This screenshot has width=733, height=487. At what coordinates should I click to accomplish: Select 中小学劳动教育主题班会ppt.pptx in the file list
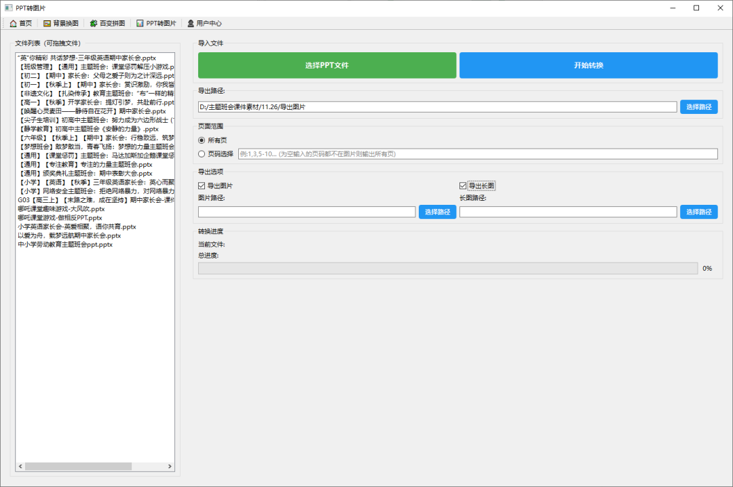65,244
